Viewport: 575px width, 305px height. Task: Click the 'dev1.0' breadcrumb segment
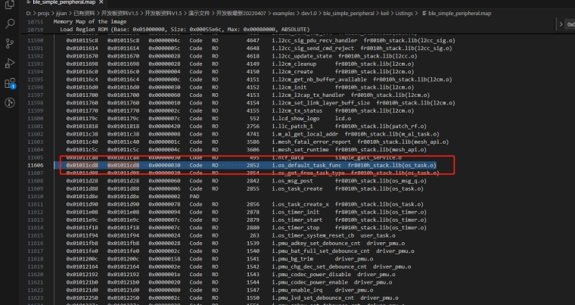pos(309,13)
